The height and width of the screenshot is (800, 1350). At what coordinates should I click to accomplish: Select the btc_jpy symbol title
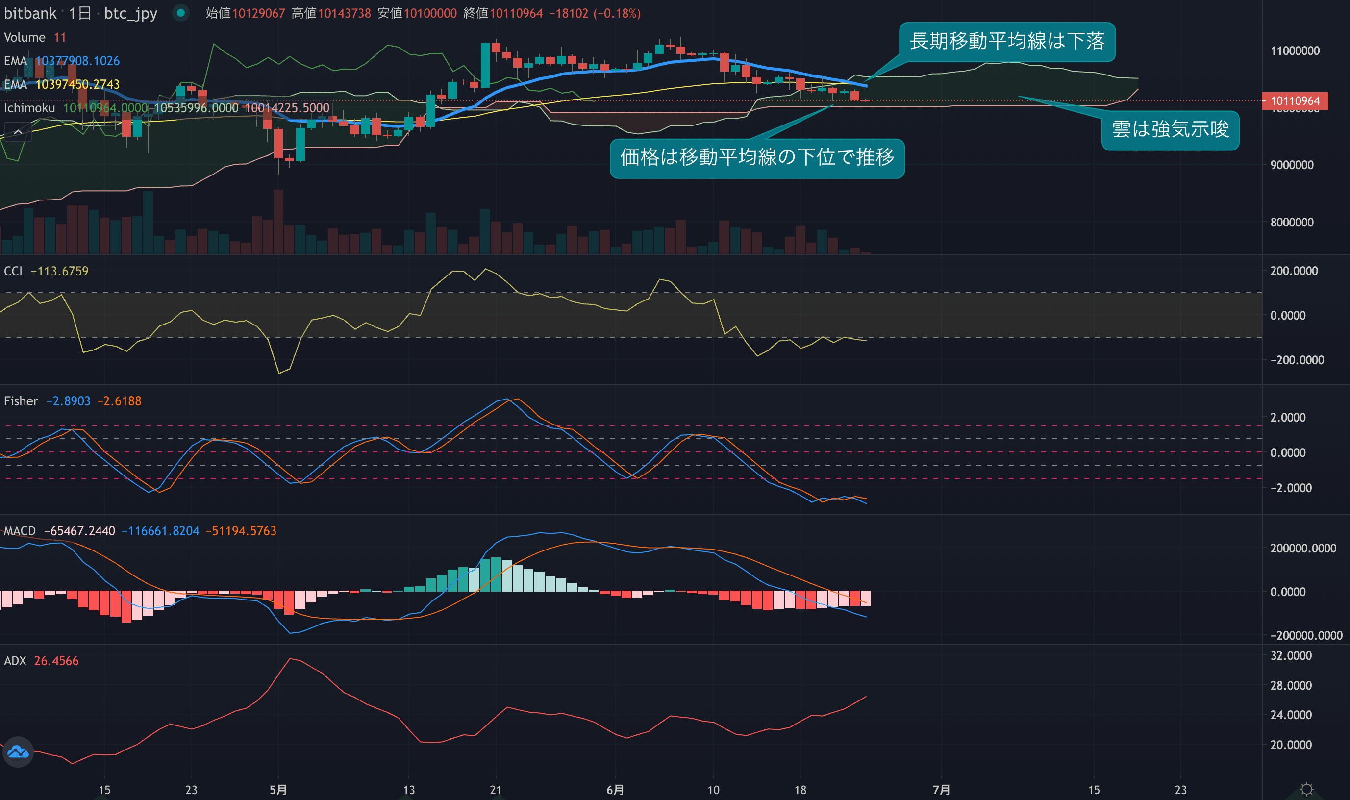pyautogui.click(x=130, y=13)
